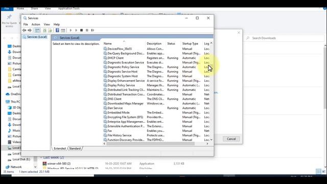The image size is (327, 184).
Task: Open the File menu in Services
Action: (x=26, y=25)
